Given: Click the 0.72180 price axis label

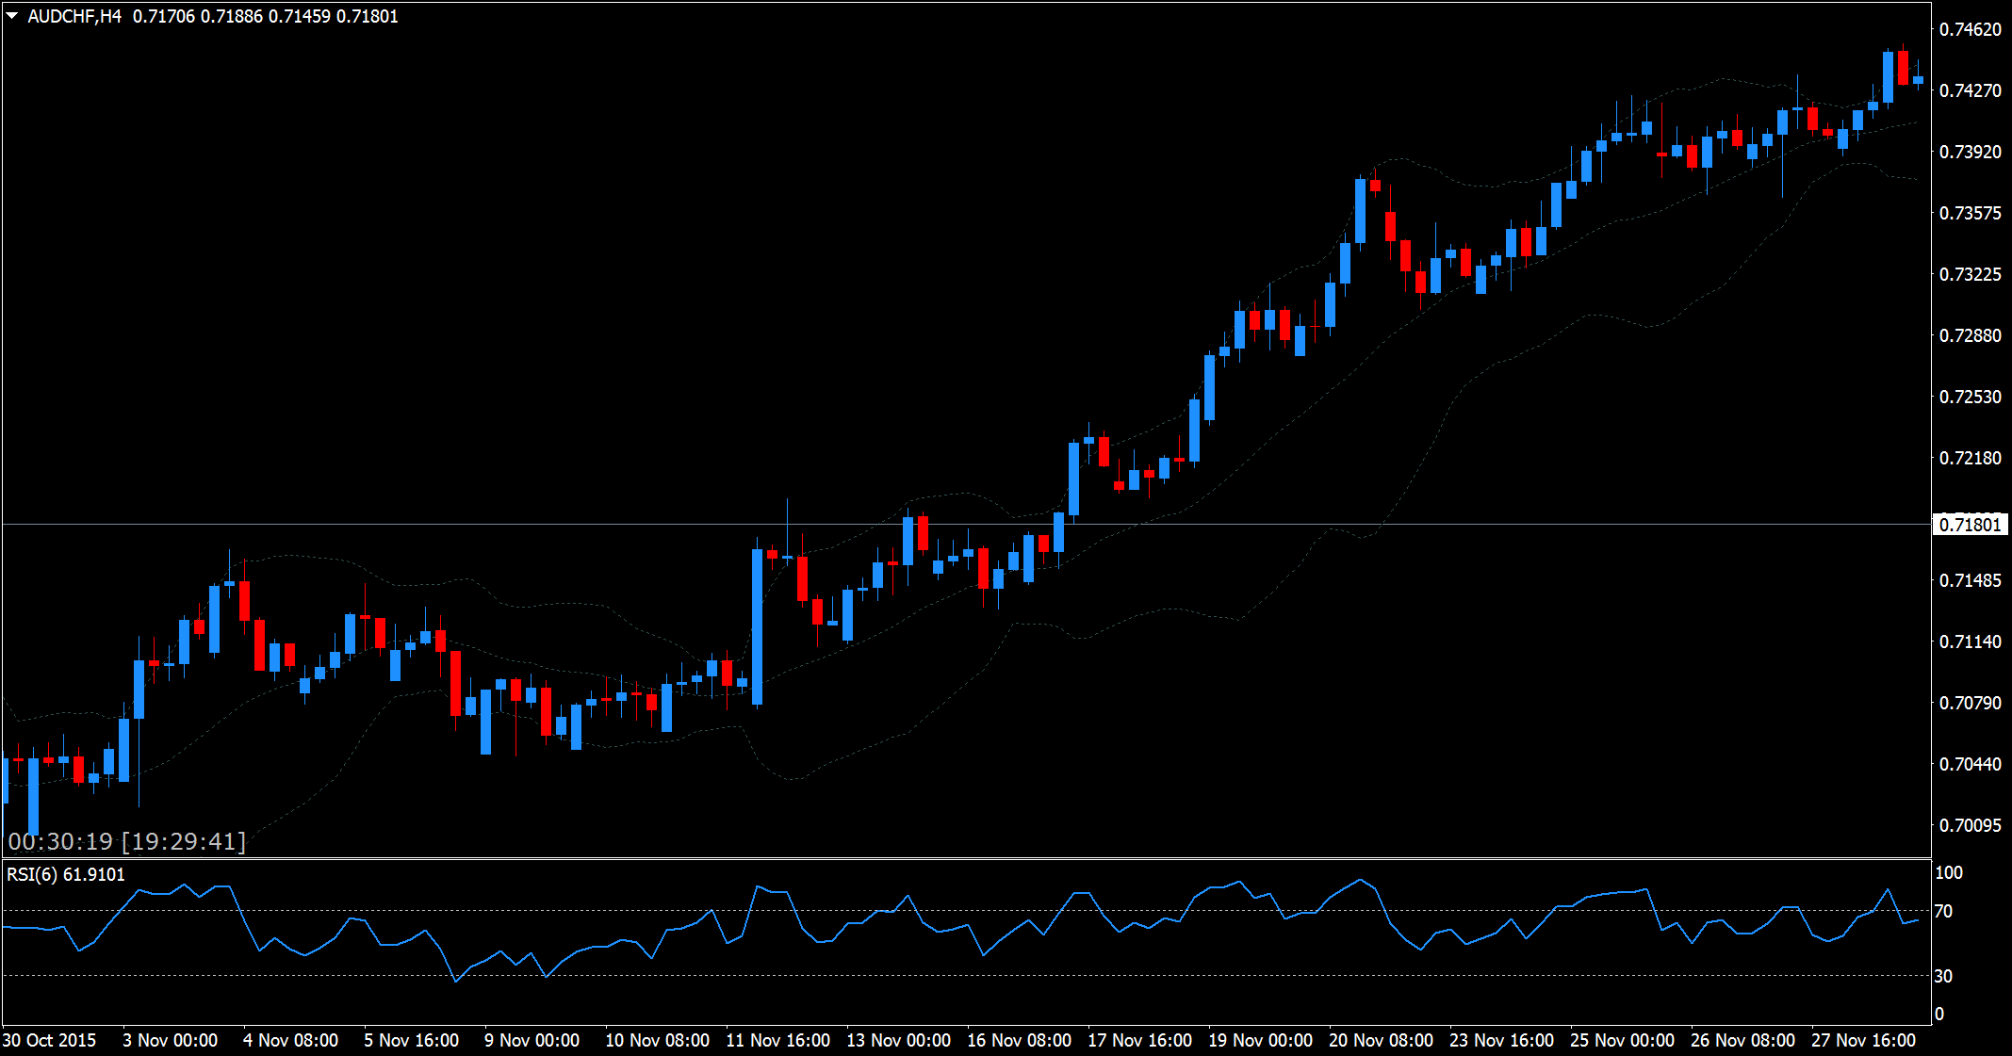Looking at the screenshot, I should (1970, 458).
